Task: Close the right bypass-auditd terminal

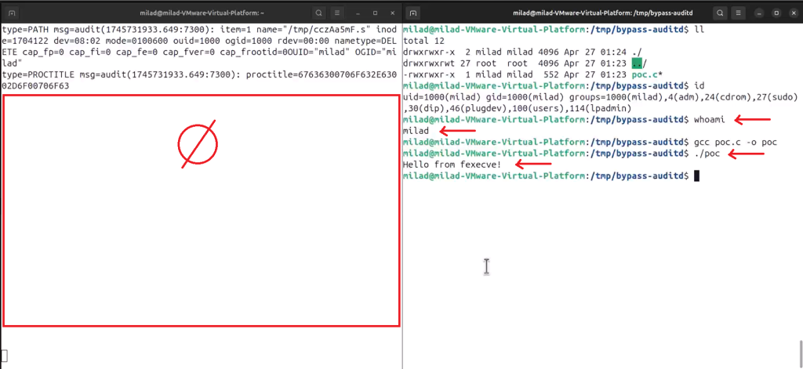Action: 794,13
